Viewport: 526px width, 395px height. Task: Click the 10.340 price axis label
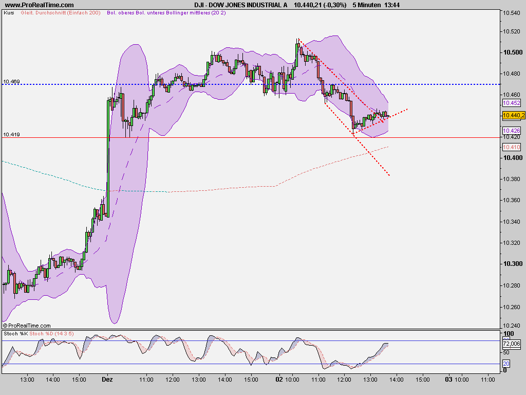(x=511, y=222)
